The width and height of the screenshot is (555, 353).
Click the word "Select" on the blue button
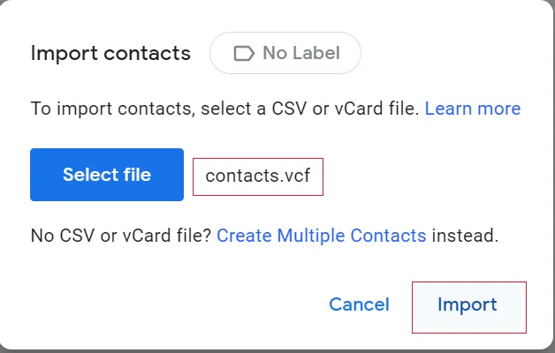(89, 175)
